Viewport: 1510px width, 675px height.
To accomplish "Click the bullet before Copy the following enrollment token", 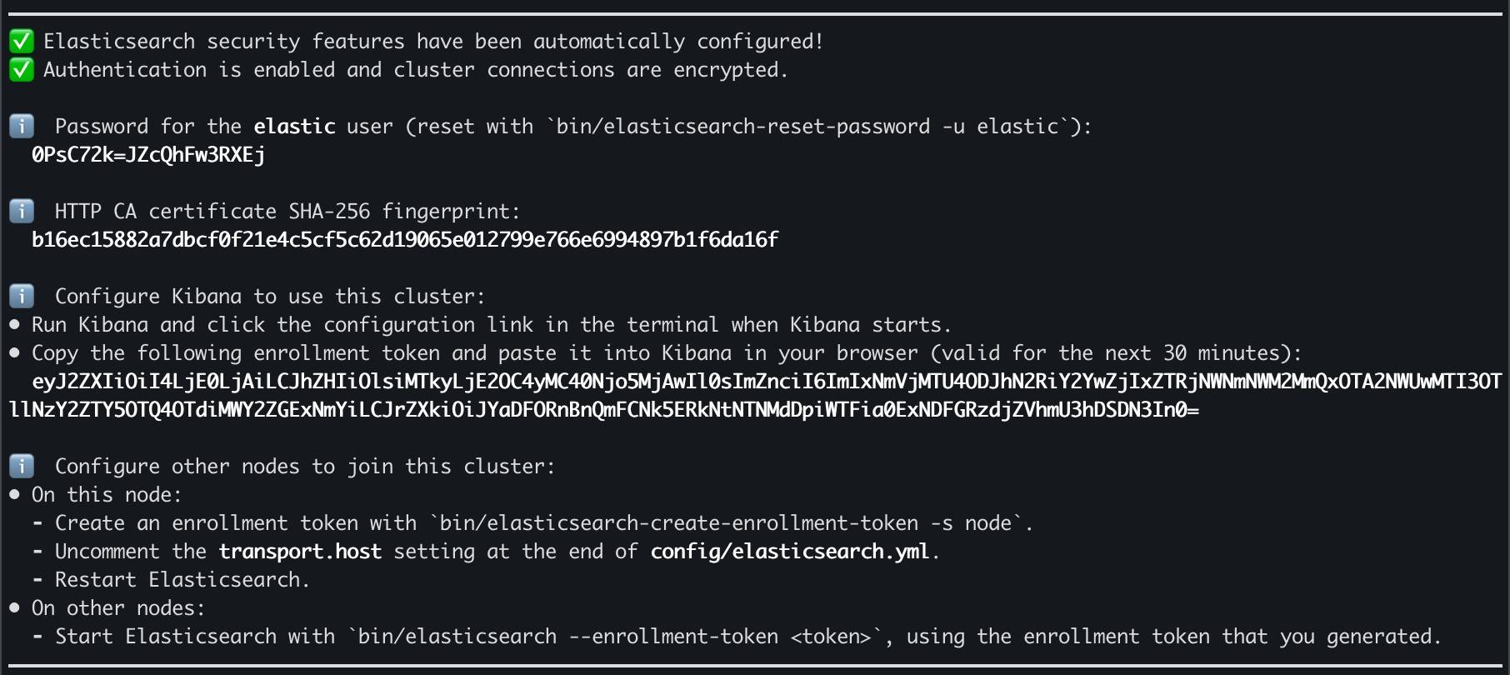I will pyautogui.click(x=14, y=352).
